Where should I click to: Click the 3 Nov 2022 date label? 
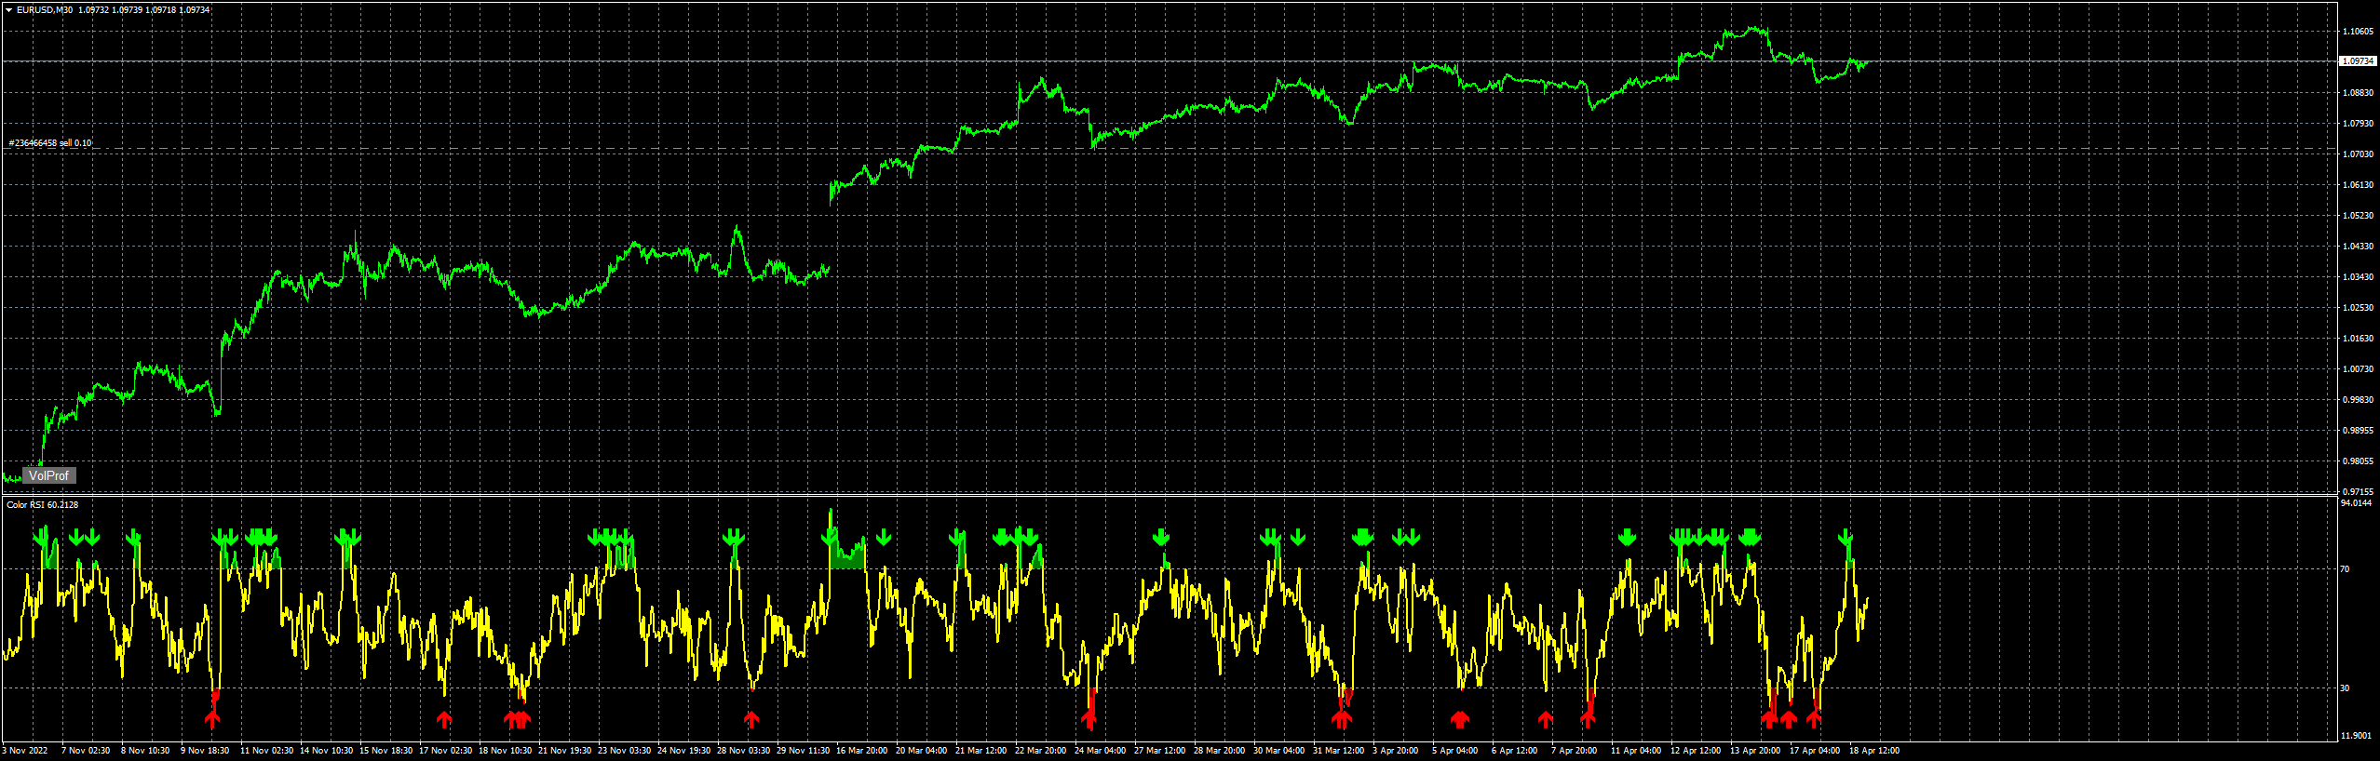(25, 751)
